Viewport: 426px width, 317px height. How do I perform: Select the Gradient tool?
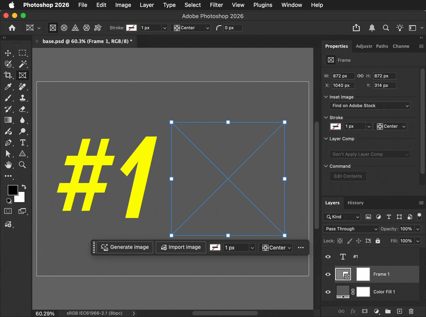point(8,120)
